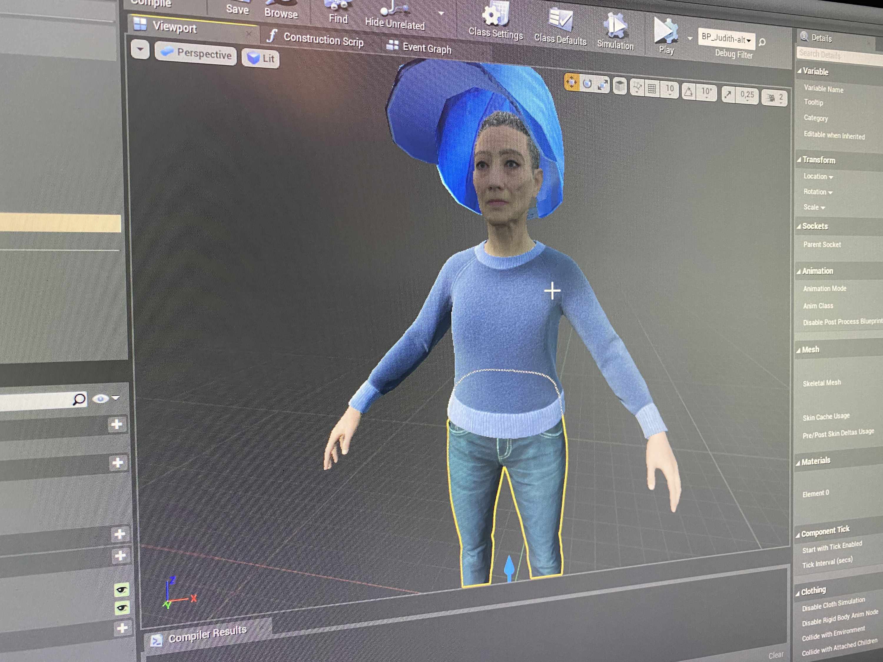Open the grid snap value 10 selector
The width and height of the screenshot is (883, 662).
click(669, 90)
